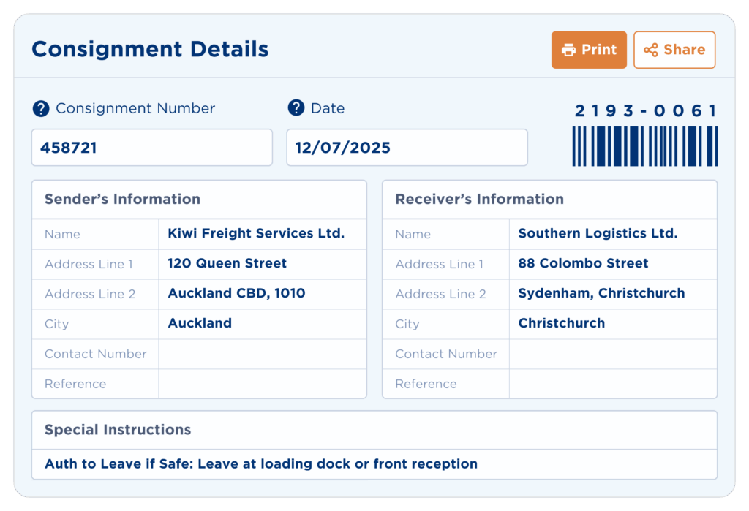Open help icon beside Consignment Number
The width and height of the screenshot is (749, 511).
point(41,108)
